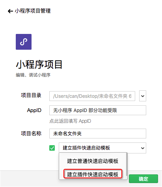Click the purple mini program logo
This screenshot has height=187, width=162.
click(24, 42)
